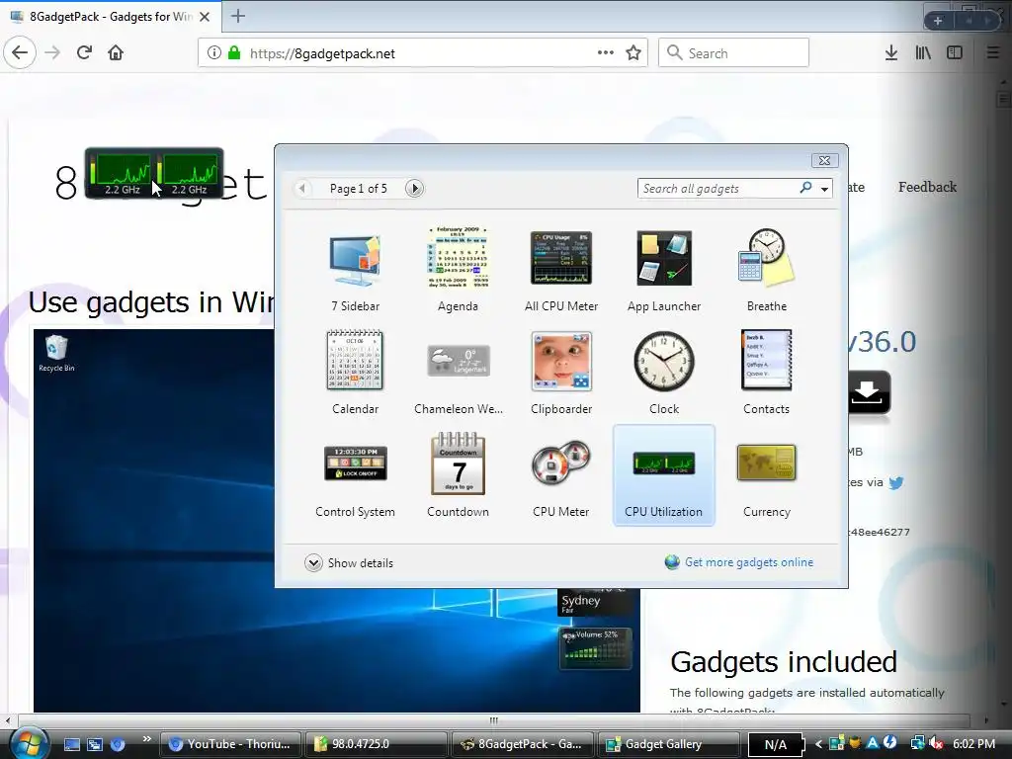Image resolution: width=1012 pixels, height=759 pixels.
Task: Click the gadget search magnifier icon
Action: pos(805,188)
